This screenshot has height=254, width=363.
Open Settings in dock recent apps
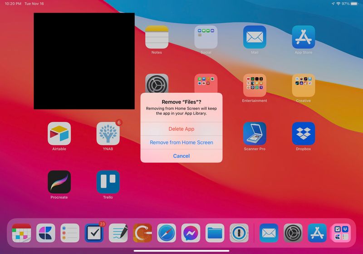pos(293,233)
